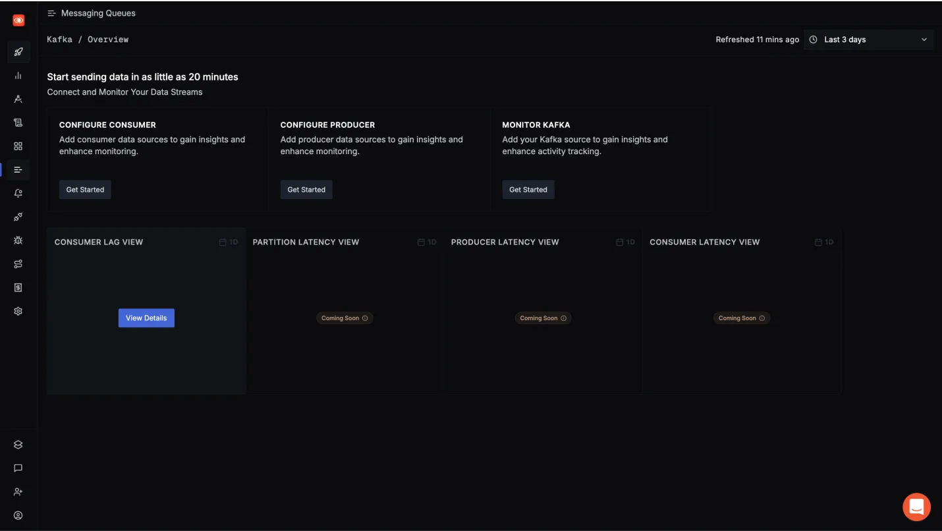Image resolution: width=942 pixels, height=531 pixels.
Task: Click calendar 1D icon on Consumer Lag View
Action: (x=223, y=242)
